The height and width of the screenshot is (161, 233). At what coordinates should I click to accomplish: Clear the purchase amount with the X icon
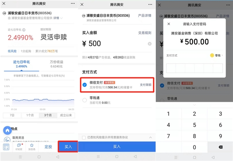(150, 44)
